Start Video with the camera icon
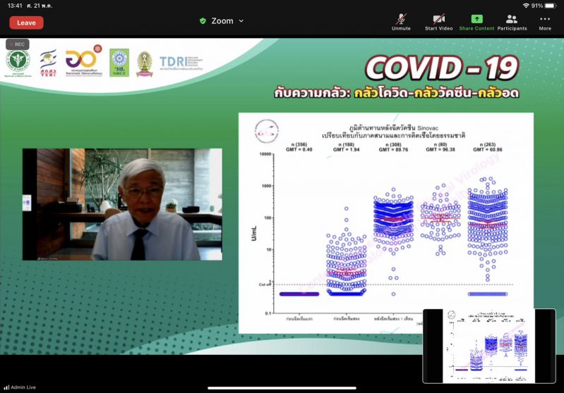564x393 pixels. 438,23
